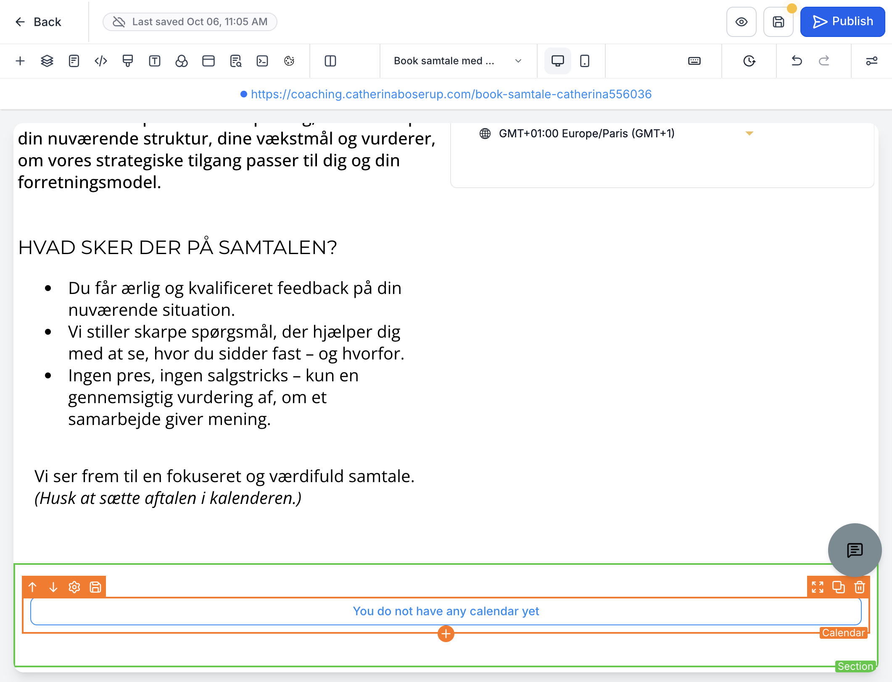Undo the last change
The height and width of the screenshot is (682, 892).
[x=797, y=61]
